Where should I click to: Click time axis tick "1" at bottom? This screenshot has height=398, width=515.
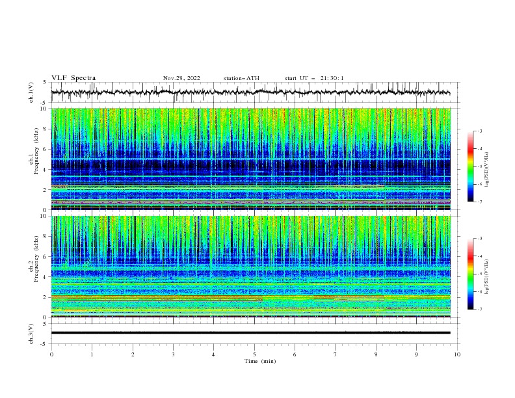92,354
